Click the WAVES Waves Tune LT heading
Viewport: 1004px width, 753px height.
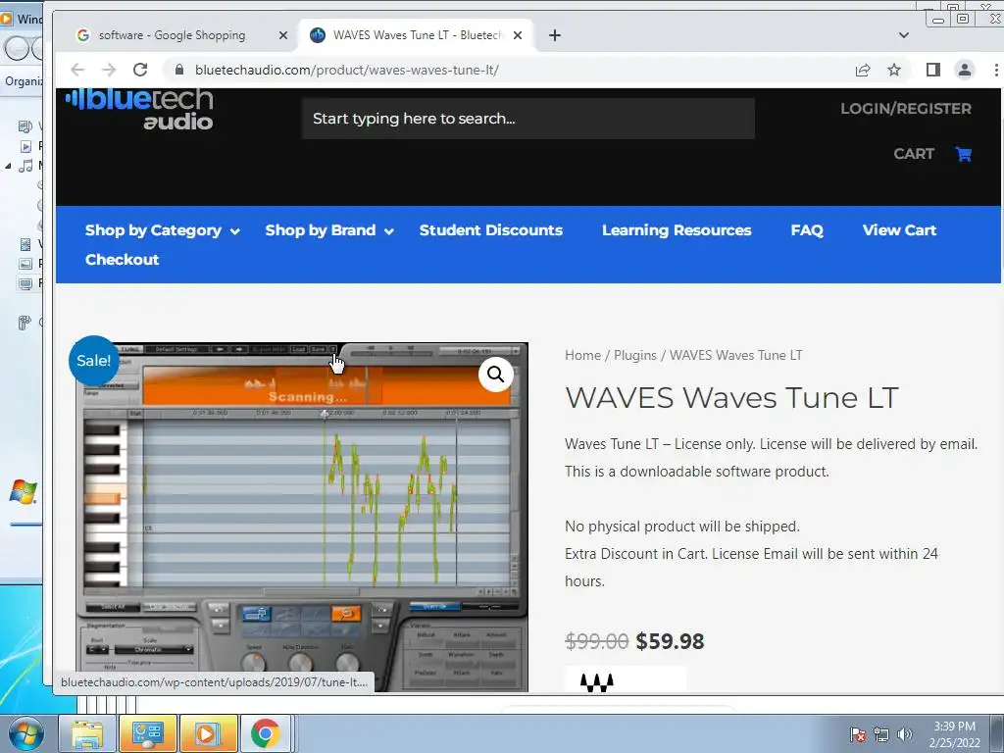coord(731,398)
